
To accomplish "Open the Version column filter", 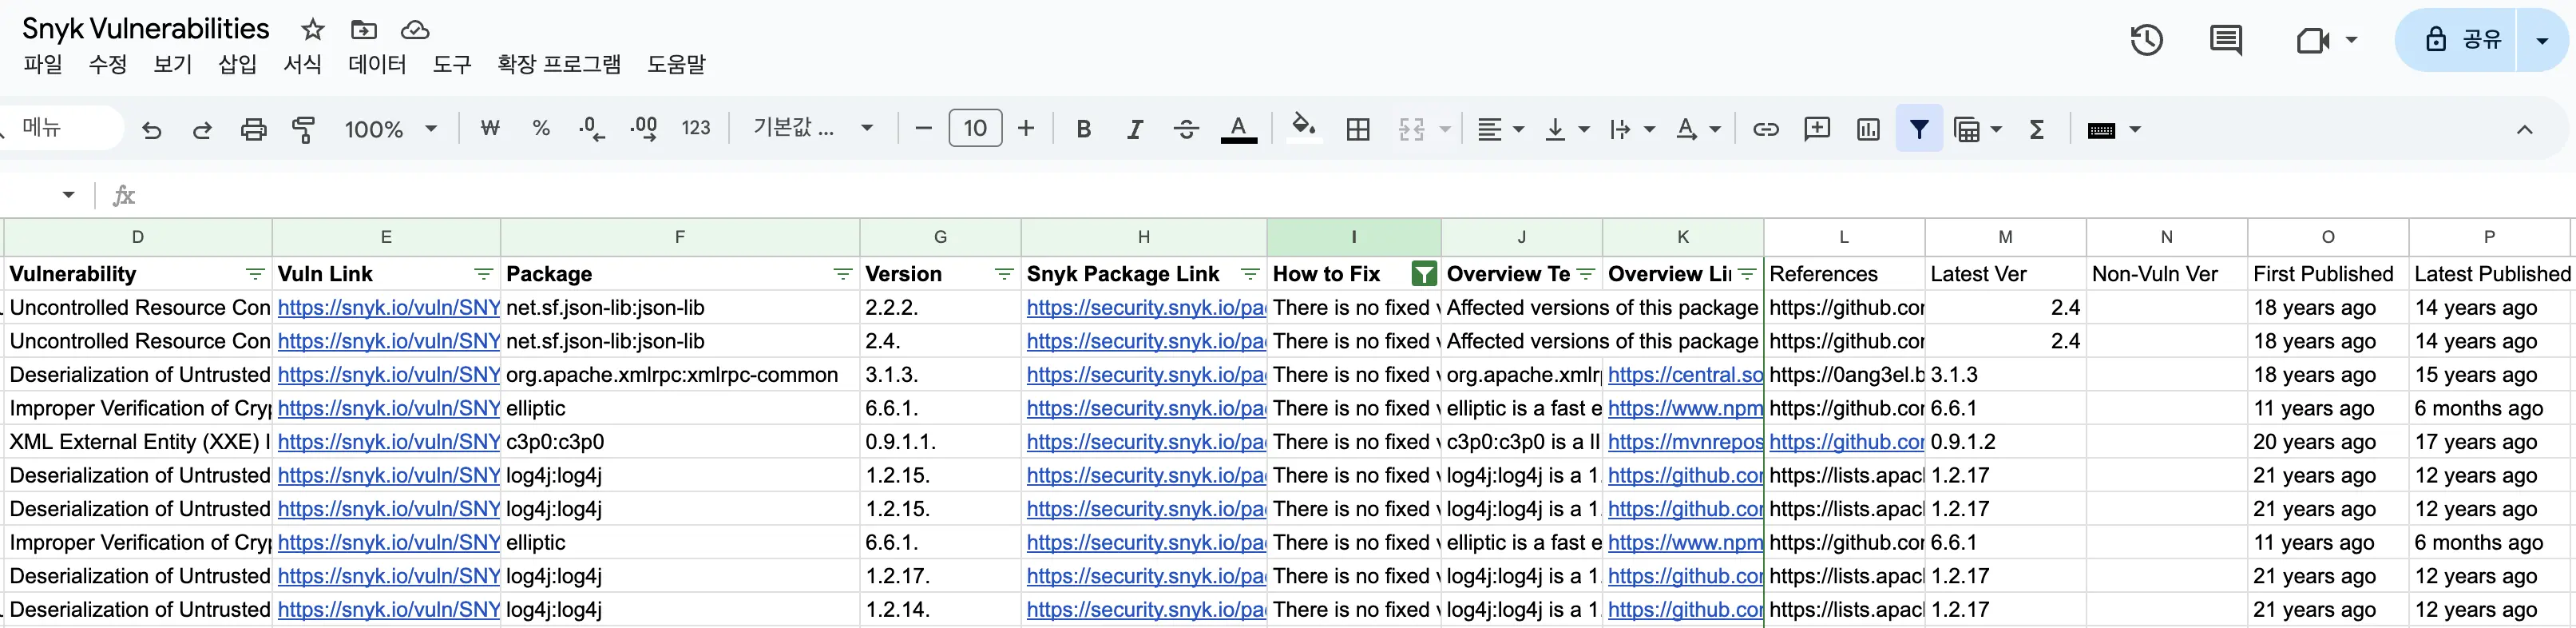I will pos(1004,274).
